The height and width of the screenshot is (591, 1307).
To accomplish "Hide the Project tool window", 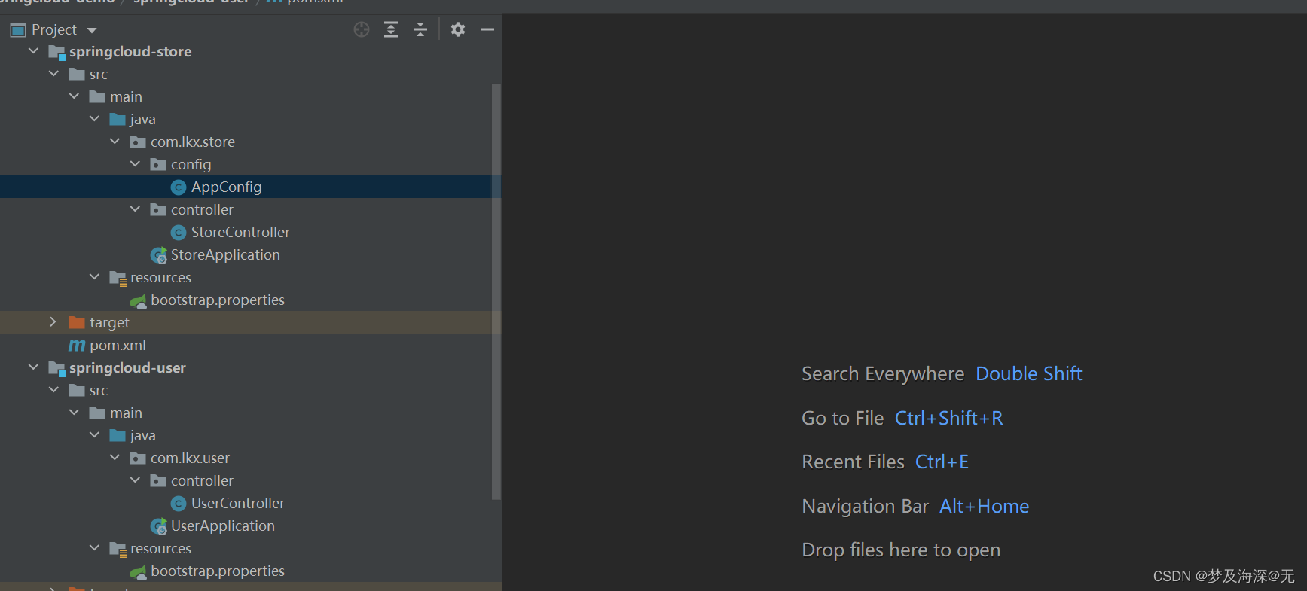I will click(487, 29).
